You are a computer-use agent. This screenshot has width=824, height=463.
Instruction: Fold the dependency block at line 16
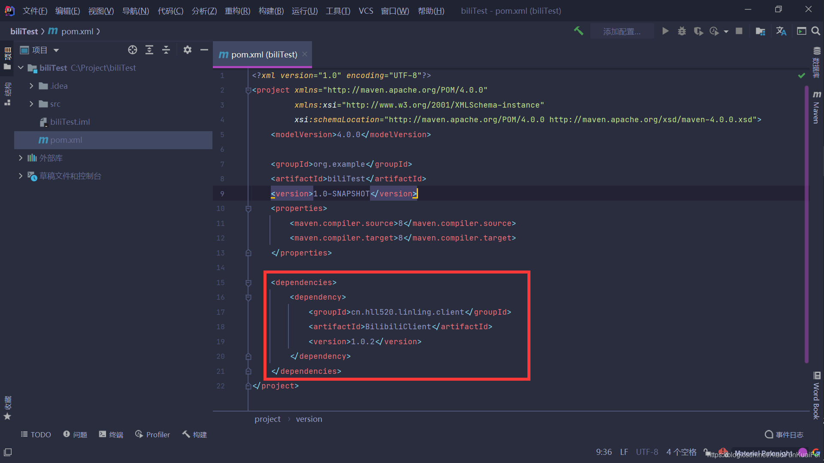248,297
